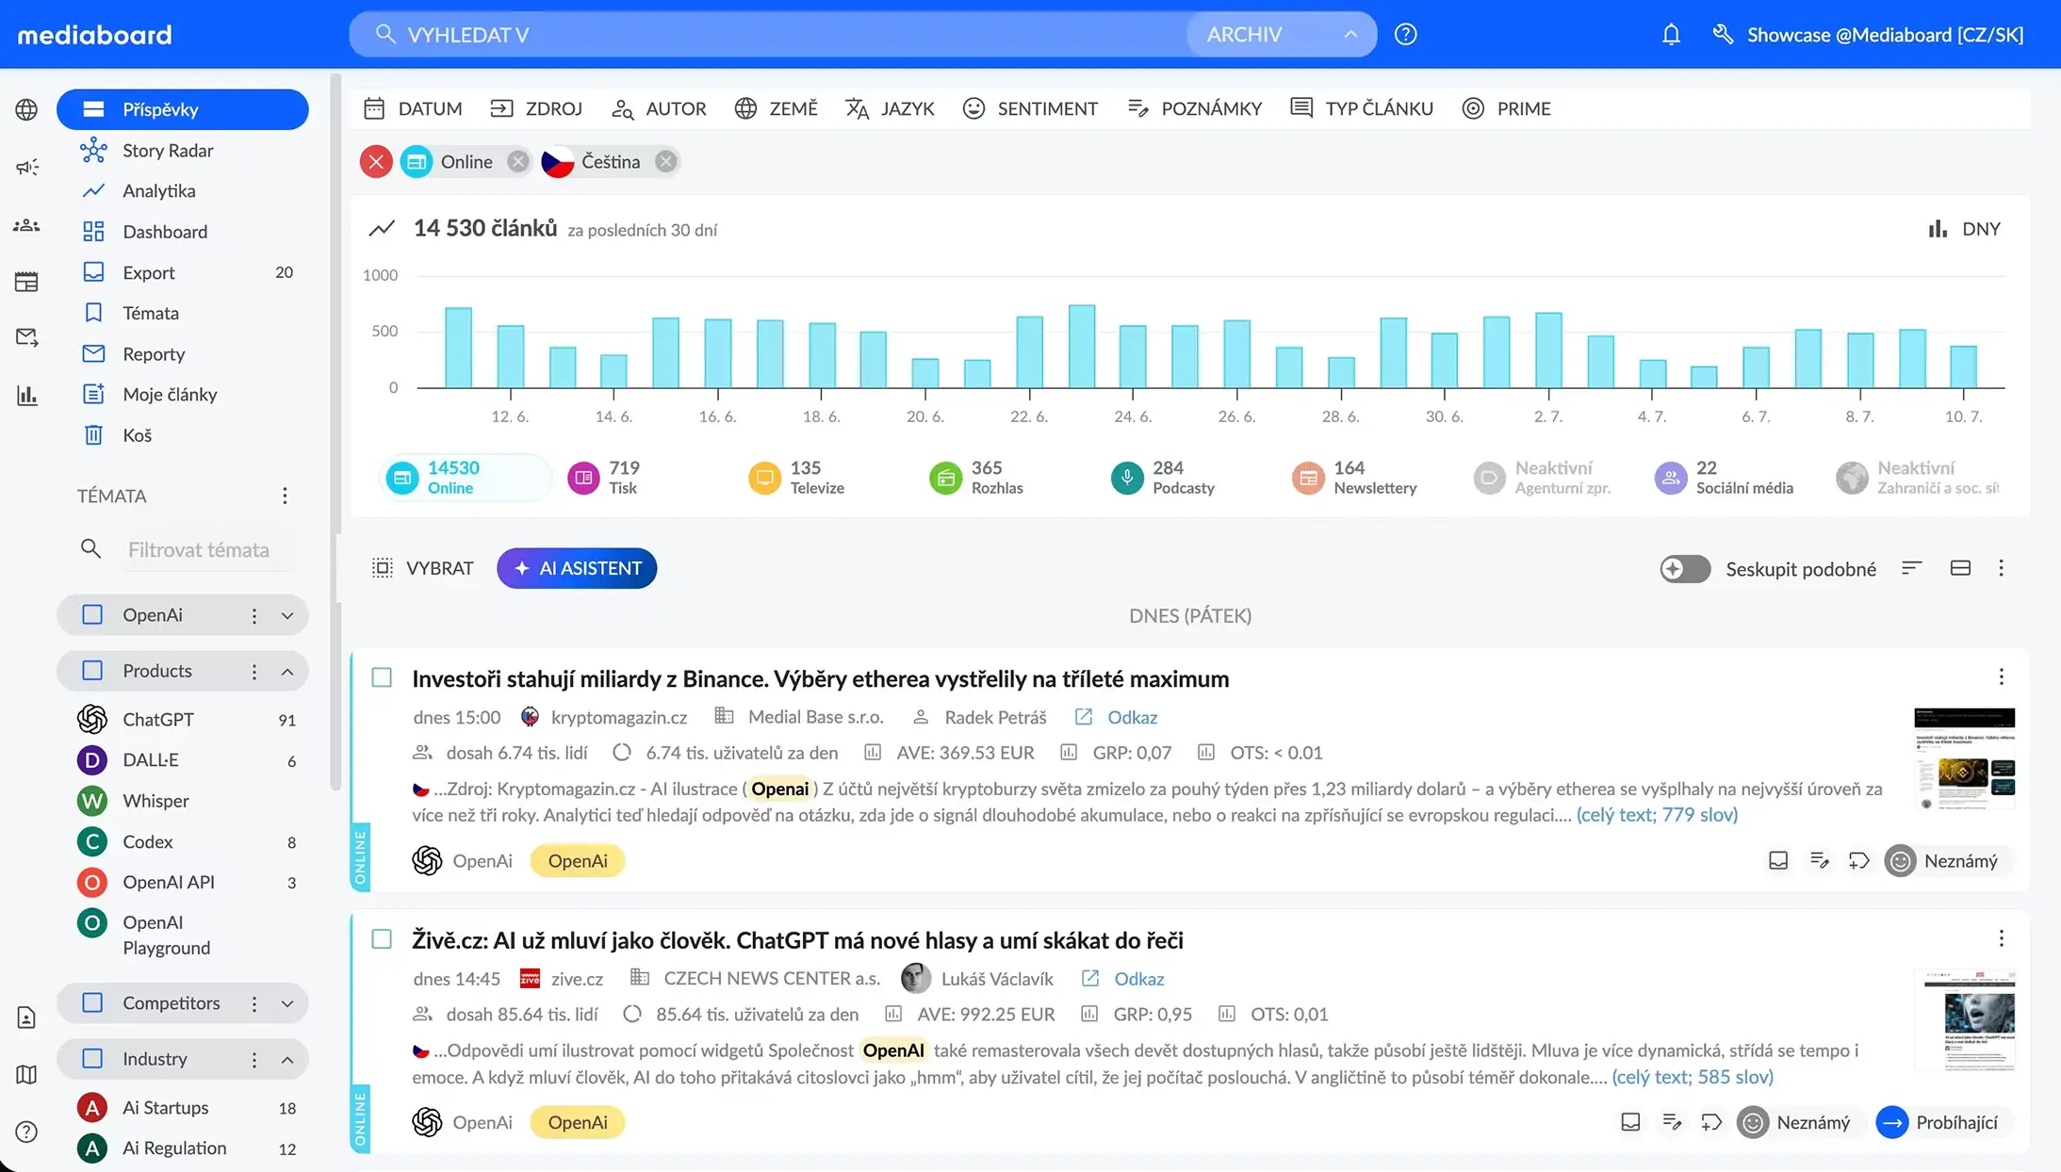Open the notifications bell
Image resolution: width=2061 pixels, height=1172 pixels.
point(1671,35)
